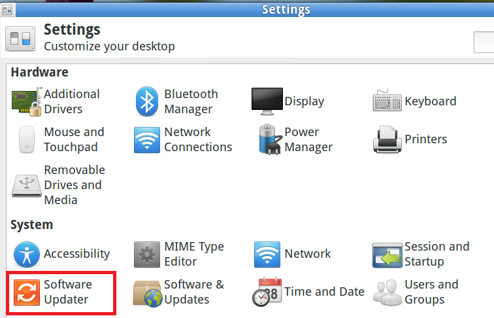
Task: Open Mouse and Touchpad settings
Action: click(x=58, y=139)
